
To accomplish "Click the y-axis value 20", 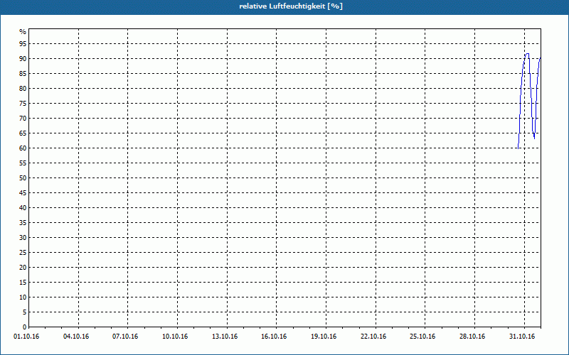I will pyautogui.click(x=23, y=268).
